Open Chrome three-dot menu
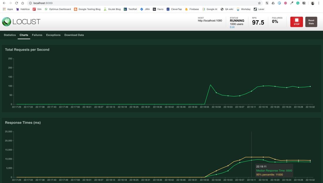This screenshot has height=183, width=323. point(319,3)
